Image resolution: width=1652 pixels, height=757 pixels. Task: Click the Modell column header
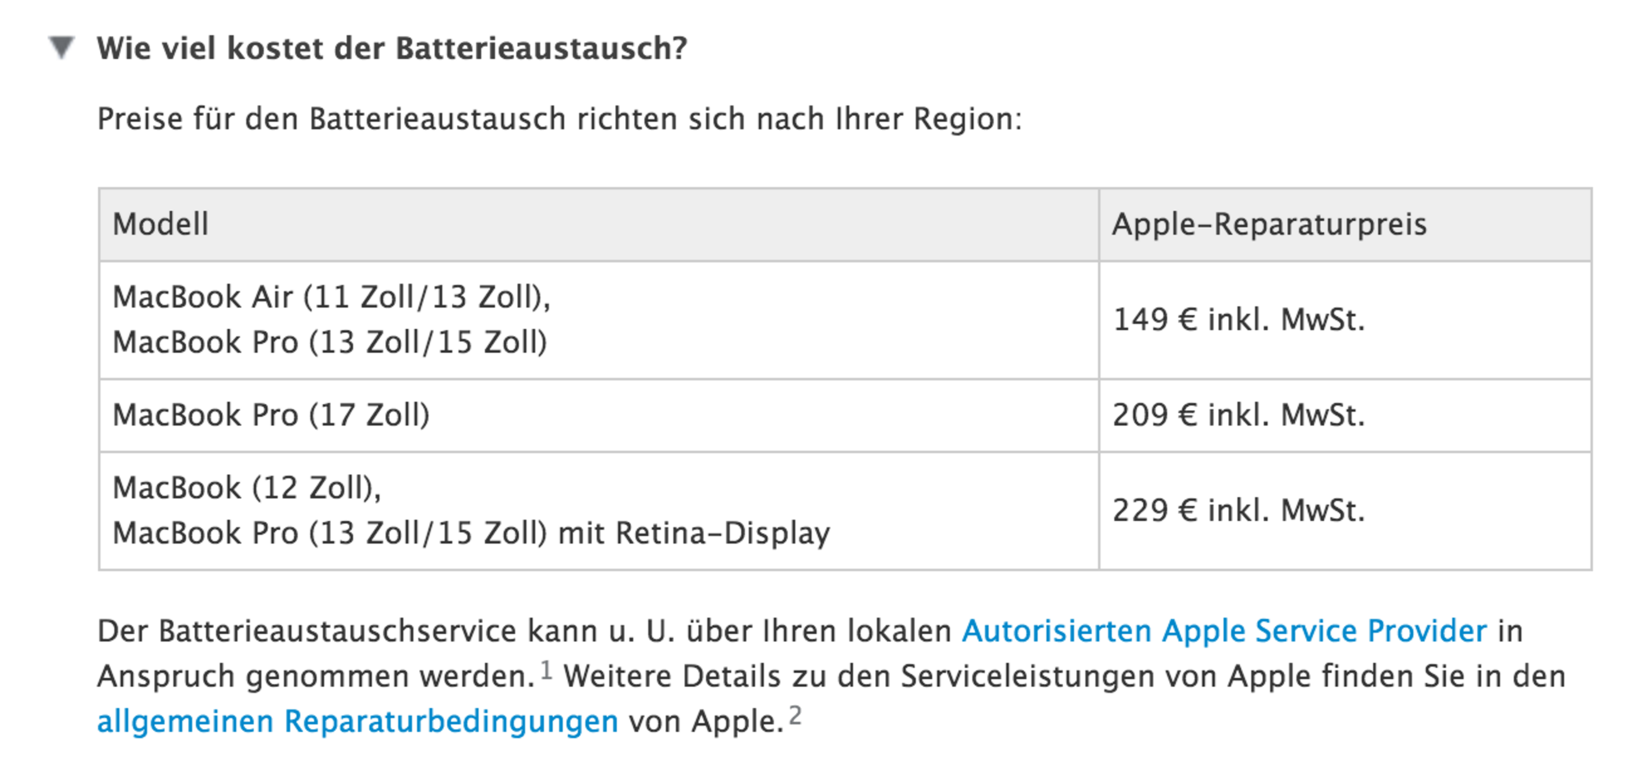coord(160,224)
